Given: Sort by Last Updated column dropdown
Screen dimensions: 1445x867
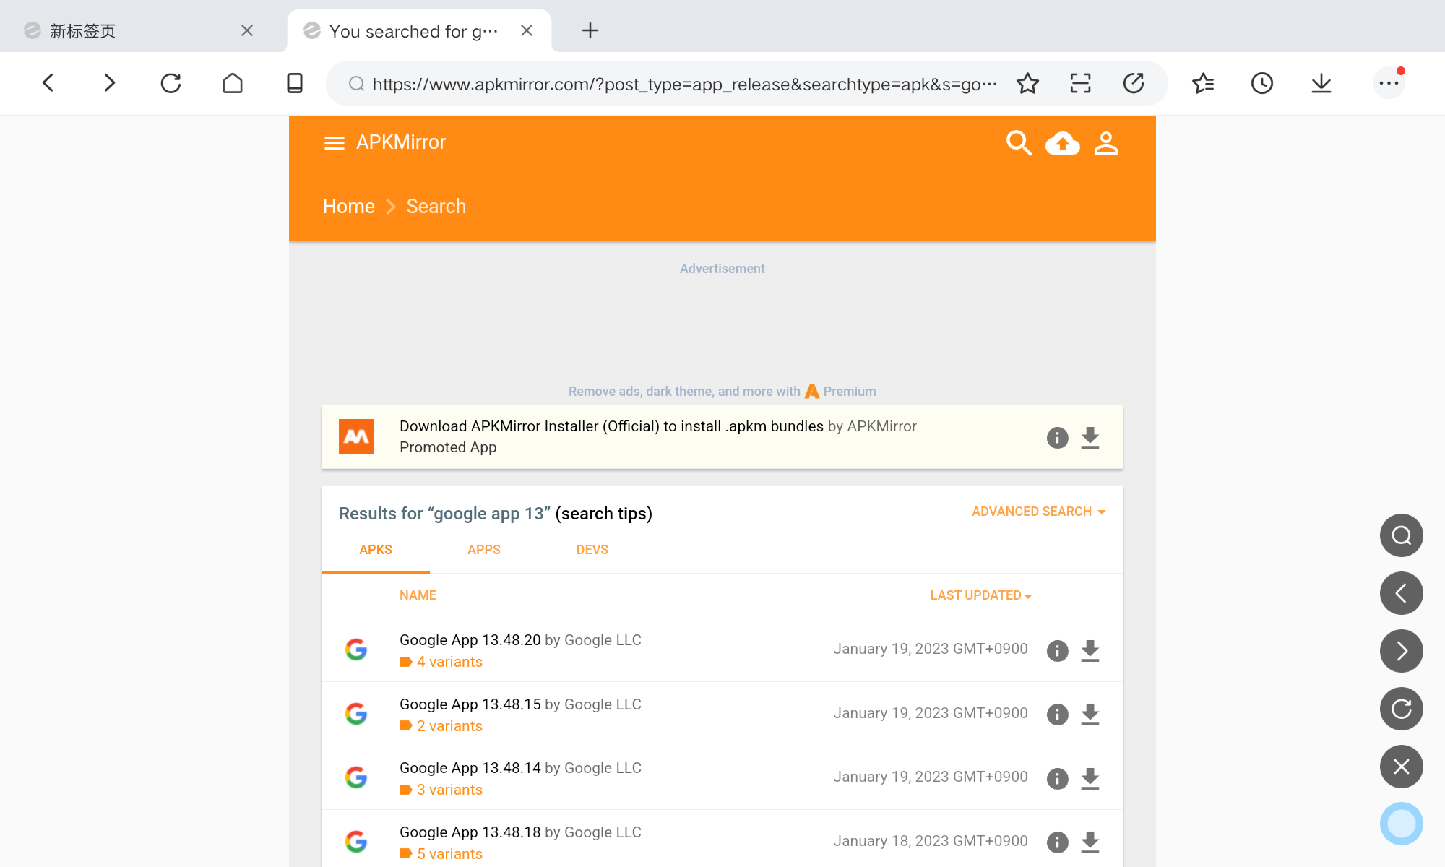Looking at the screenshot, I should point(980,595).
